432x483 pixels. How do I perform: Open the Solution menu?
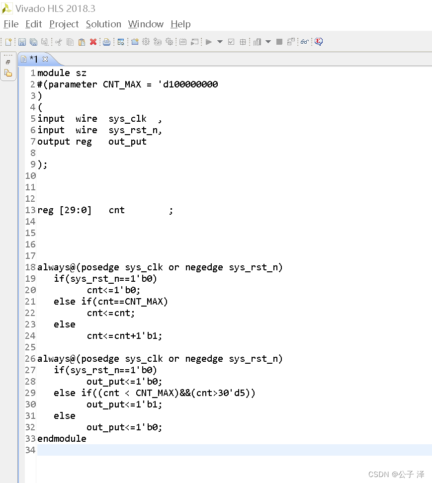click(x=103, y=24)
